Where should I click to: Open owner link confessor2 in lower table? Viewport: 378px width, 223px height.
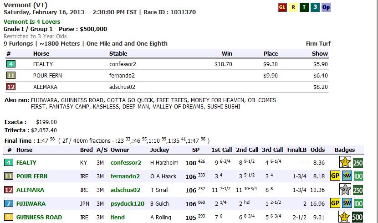(x=126, y=162)
